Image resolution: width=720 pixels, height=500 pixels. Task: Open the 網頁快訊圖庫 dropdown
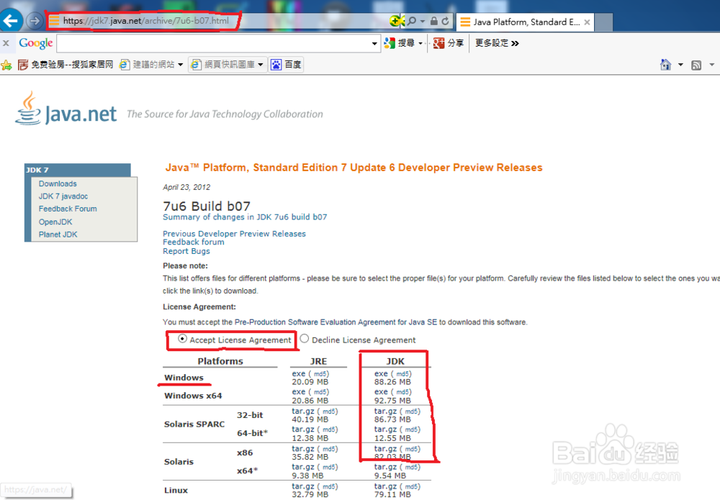coord(227,65)
